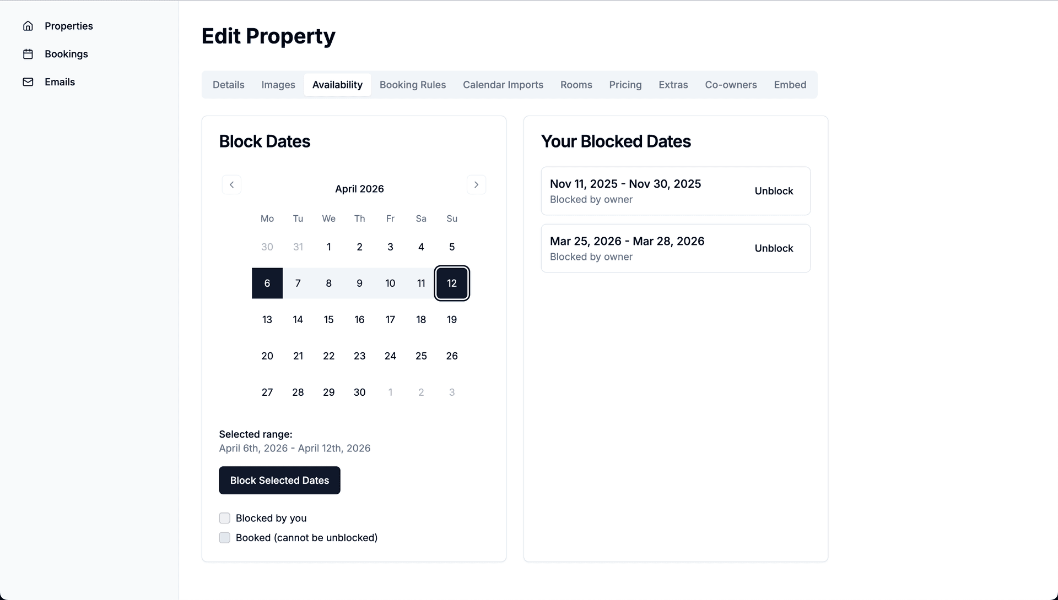Open the Booking Rules tab
This screenshot has height=600, width=1058.
[412, 85]
